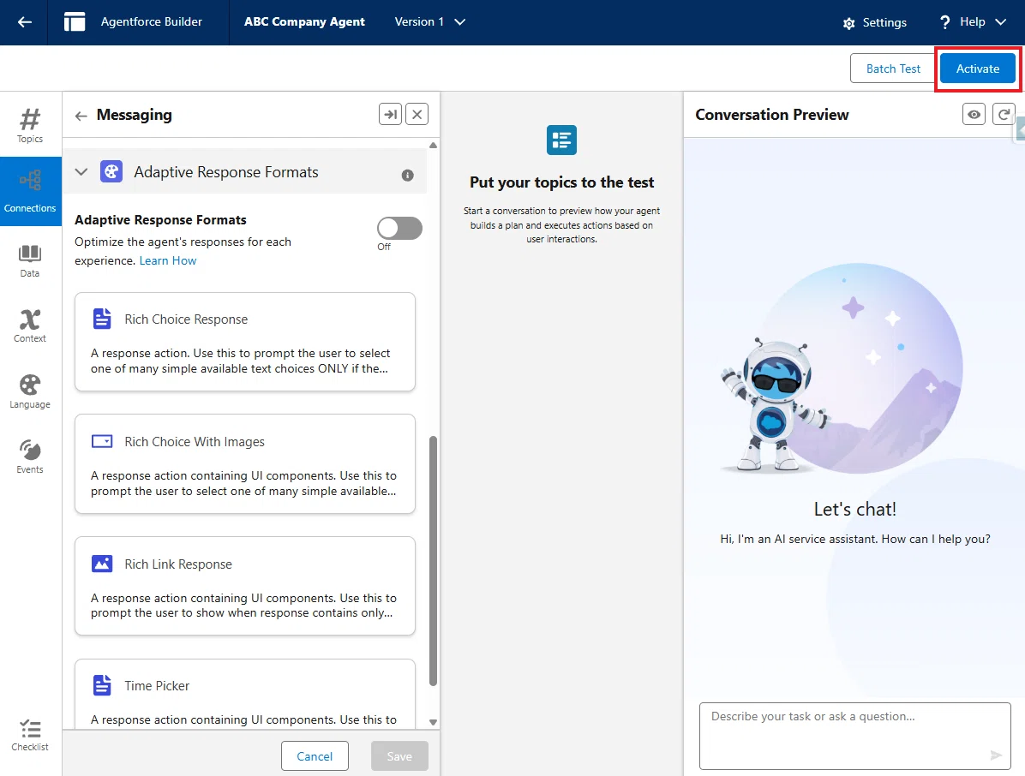Open the Topics sidebar tab

point(30,125)
